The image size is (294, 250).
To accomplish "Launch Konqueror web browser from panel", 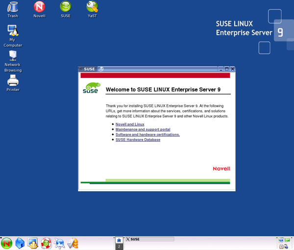I will [59, 244].
